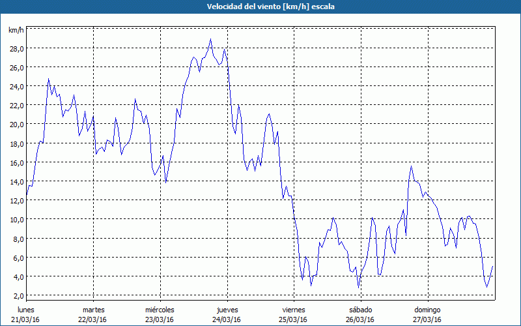This screenshot has height=326, width=521.
Task: Click the lowest wind speed dip near sábado
Action: click(359, 288)
